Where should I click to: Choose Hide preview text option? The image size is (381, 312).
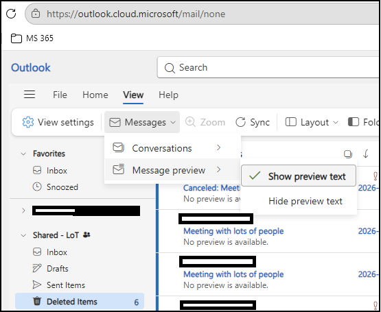point(299,201)
